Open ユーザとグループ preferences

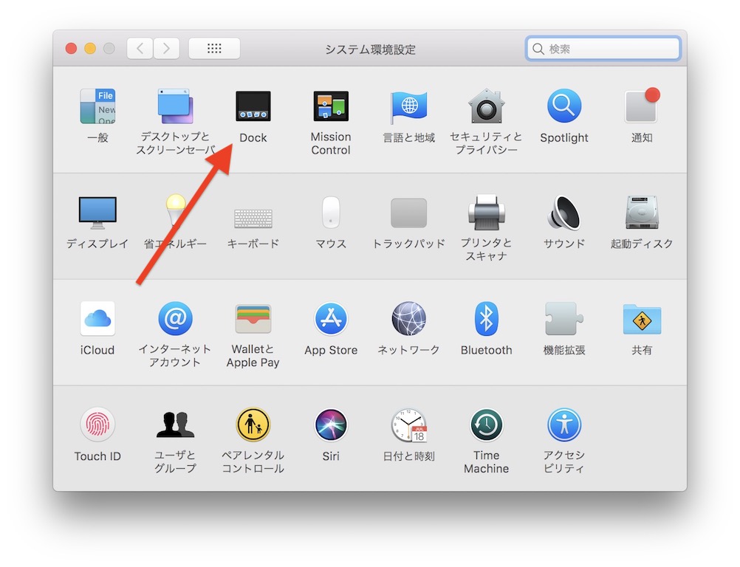pos(175,425)
